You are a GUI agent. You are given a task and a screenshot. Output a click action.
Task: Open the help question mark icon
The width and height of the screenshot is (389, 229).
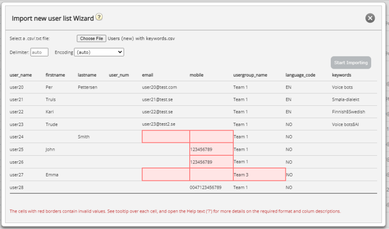99,17
